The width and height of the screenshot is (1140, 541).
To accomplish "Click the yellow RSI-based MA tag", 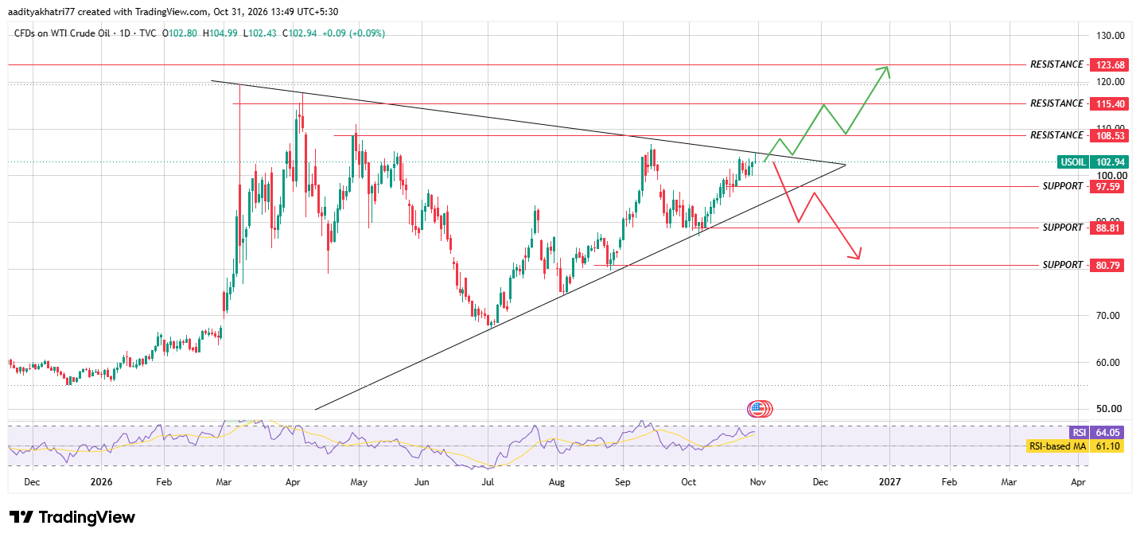I will [1056, 446].
